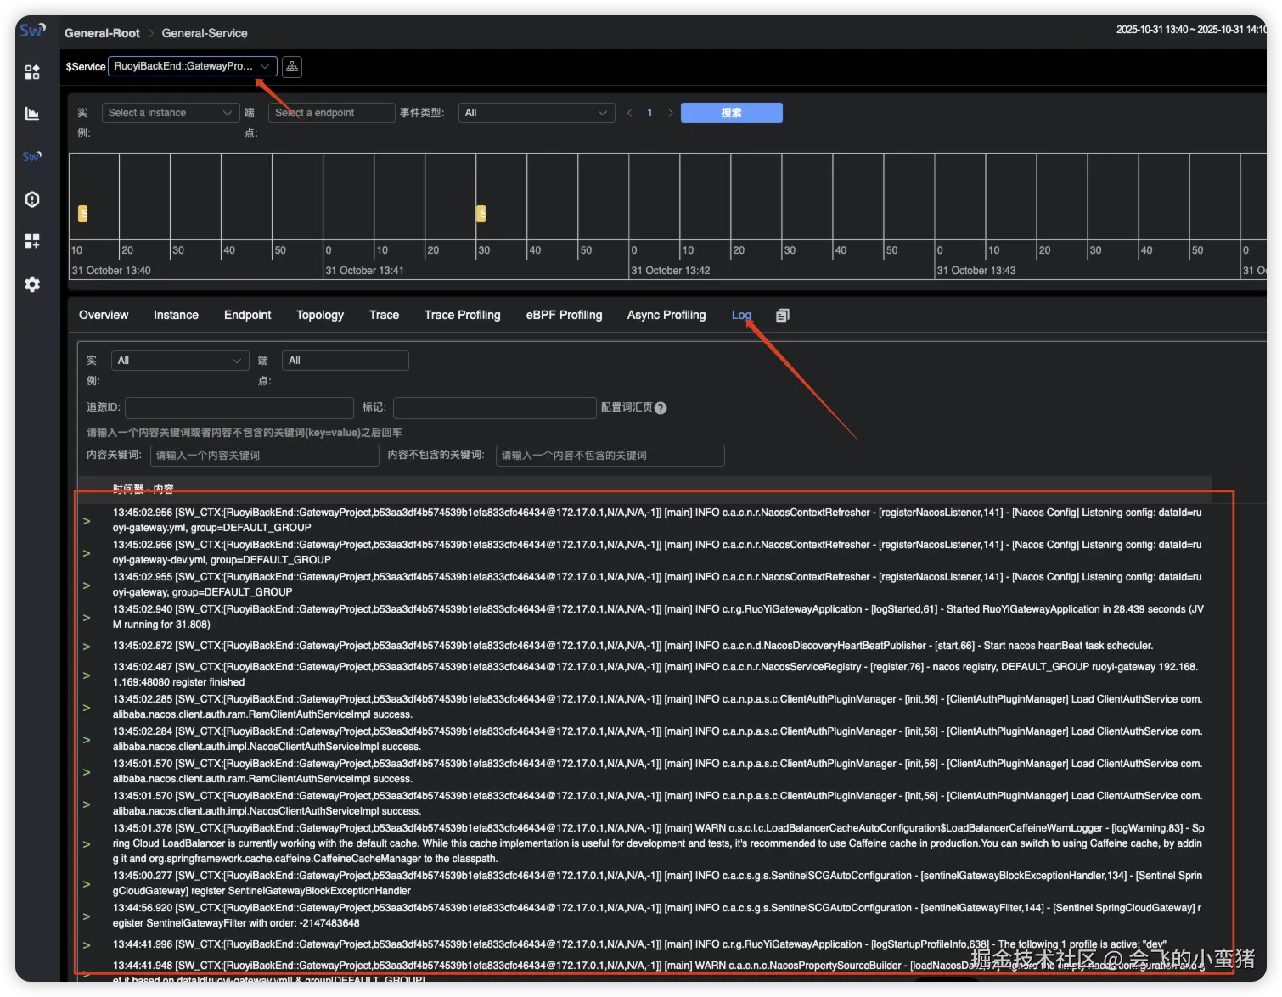The image size is (1282, 997).
Task: Click the 内容不包含的关键词 input field
Action: coord(610,456)
